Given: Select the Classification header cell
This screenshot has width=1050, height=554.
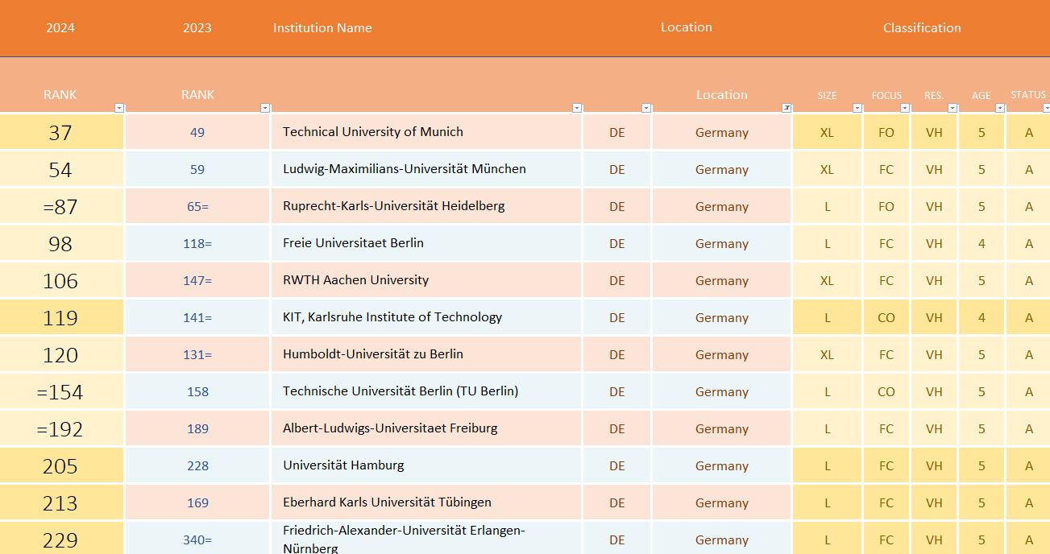Looking at the screenshot, I should click(921, 28).
